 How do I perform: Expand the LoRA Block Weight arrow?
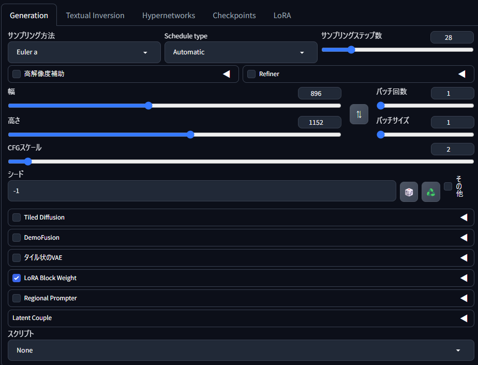(464, 278)
